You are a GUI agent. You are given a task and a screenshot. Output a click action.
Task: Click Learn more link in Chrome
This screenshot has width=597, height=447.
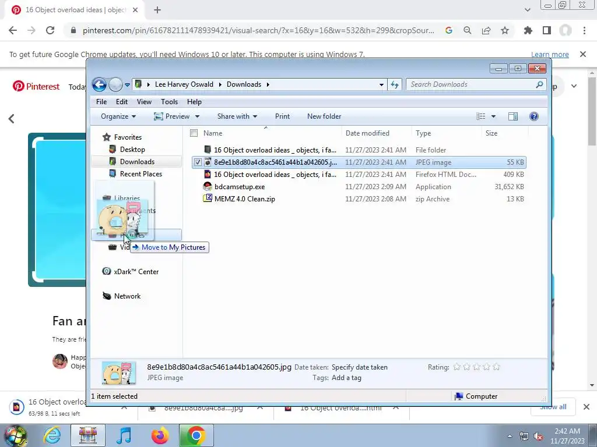tap(550, 54)
